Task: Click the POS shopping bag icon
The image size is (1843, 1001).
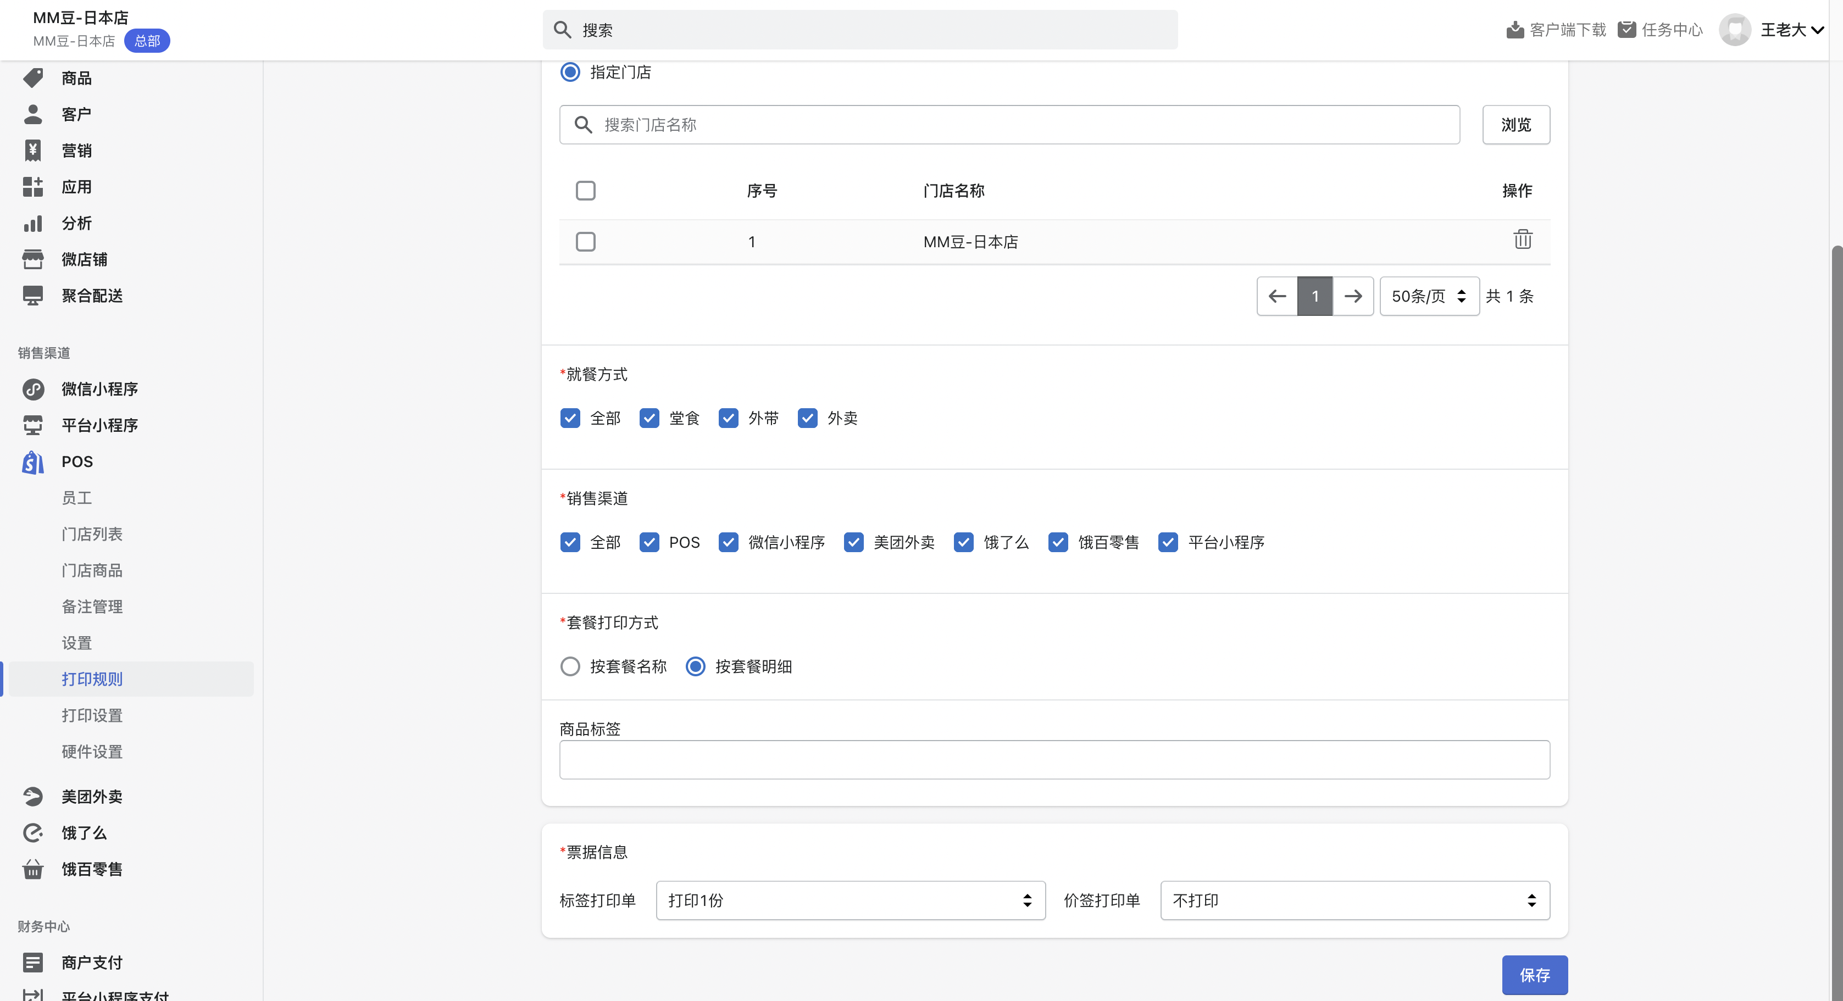Action: pos(33,461)
